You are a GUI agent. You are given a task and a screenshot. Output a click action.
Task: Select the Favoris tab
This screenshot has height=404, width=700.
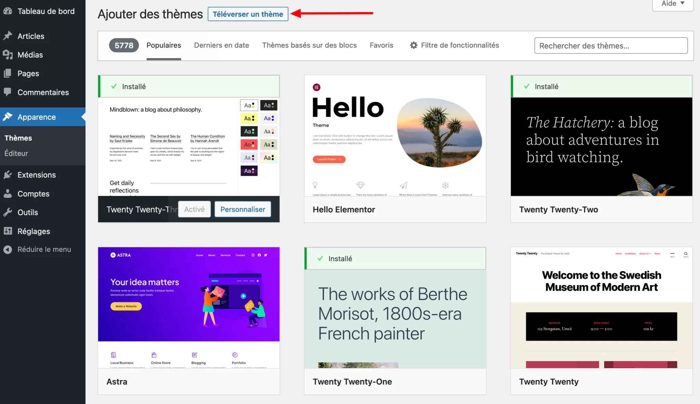[x=381, y=45]
